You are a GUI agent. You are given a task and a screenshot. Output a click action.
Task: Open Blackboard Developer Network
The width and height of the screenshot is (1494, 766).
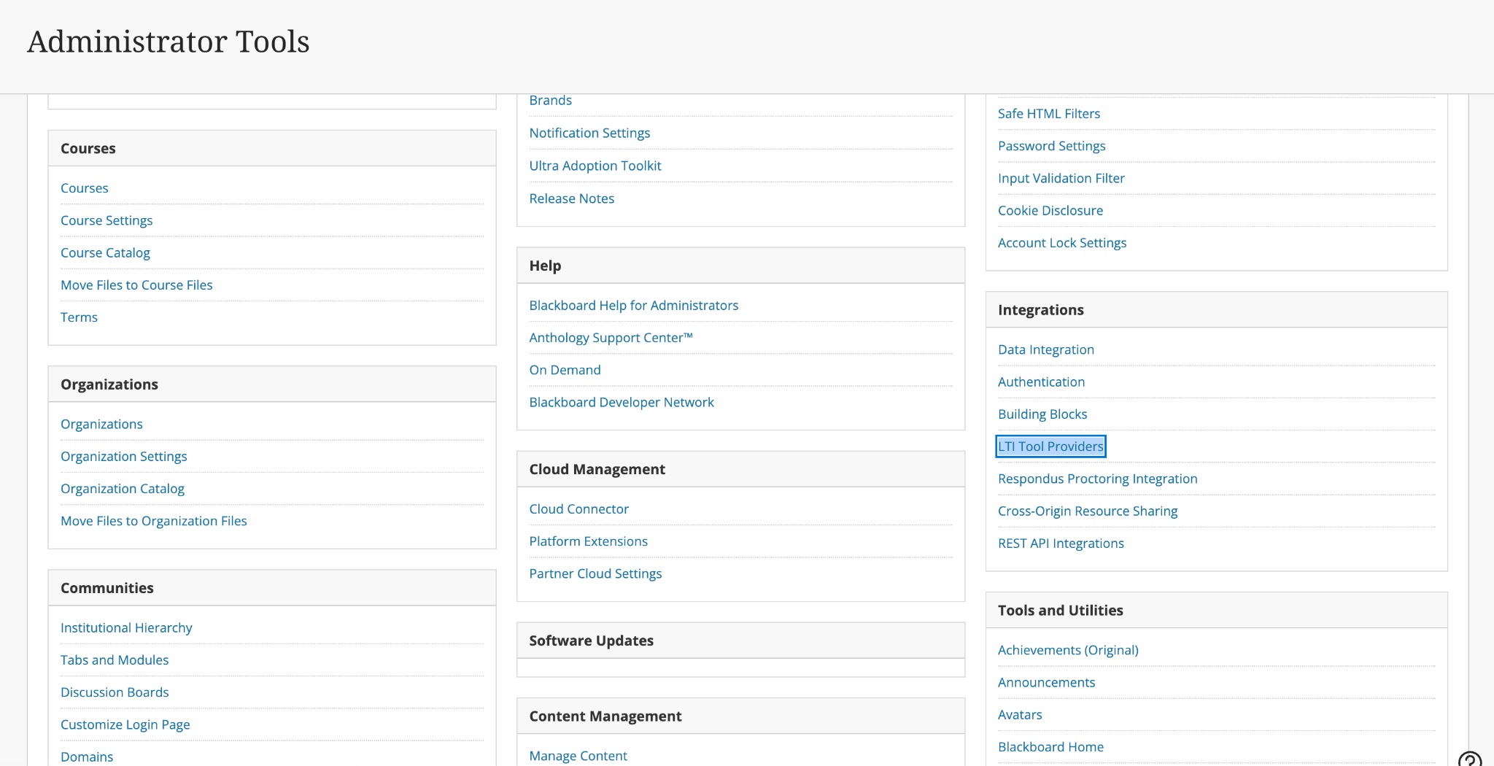tap(622, 403)
